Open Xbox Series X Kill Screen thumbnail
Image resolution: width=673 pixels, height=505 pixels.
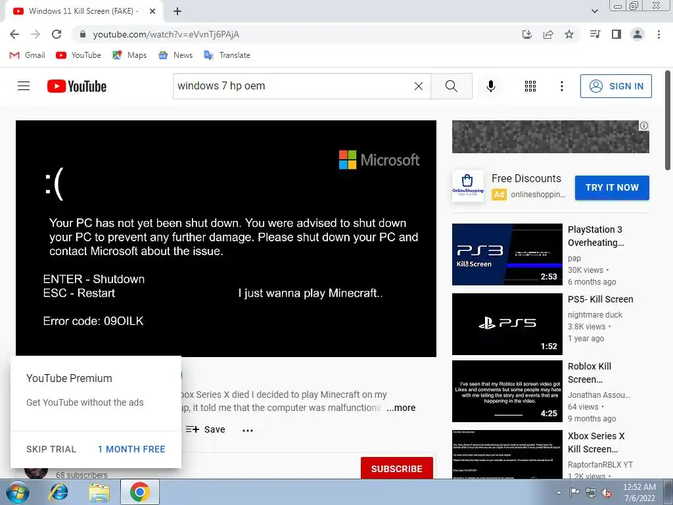507,454
